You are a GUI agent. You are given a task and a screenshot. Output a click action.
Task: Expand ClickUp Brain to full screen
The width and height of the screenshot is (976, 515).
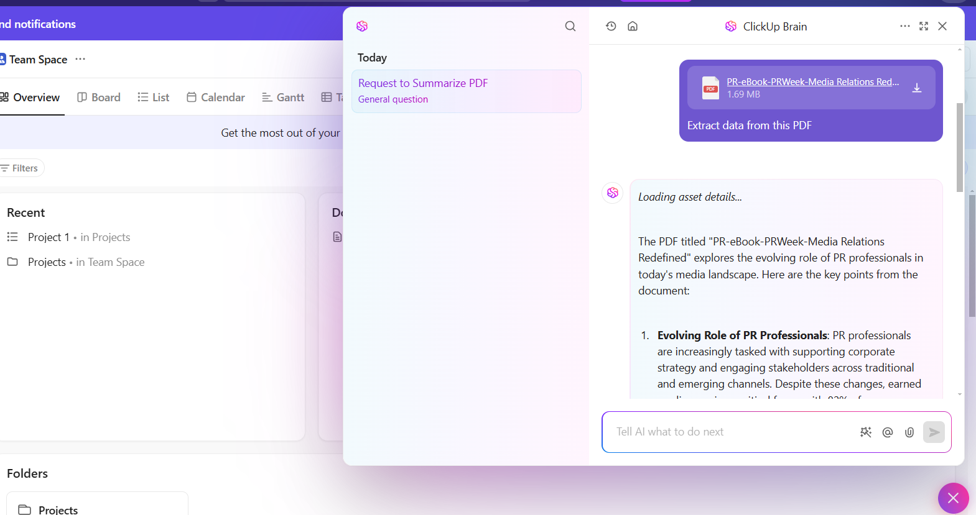pyautogui.click(x=924, y=26)
